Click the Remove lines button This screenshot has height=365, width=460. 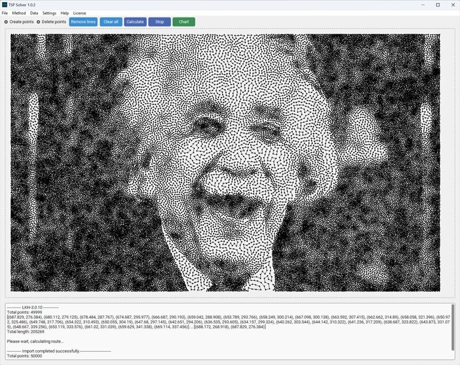(x=83, y=22)
